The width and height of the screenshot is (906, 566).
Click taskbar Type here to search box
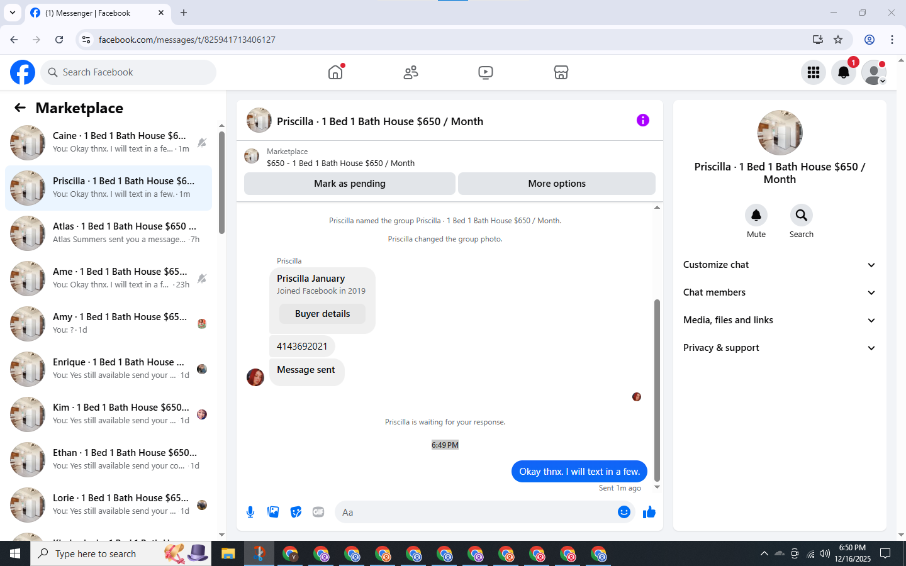(121, 554)
